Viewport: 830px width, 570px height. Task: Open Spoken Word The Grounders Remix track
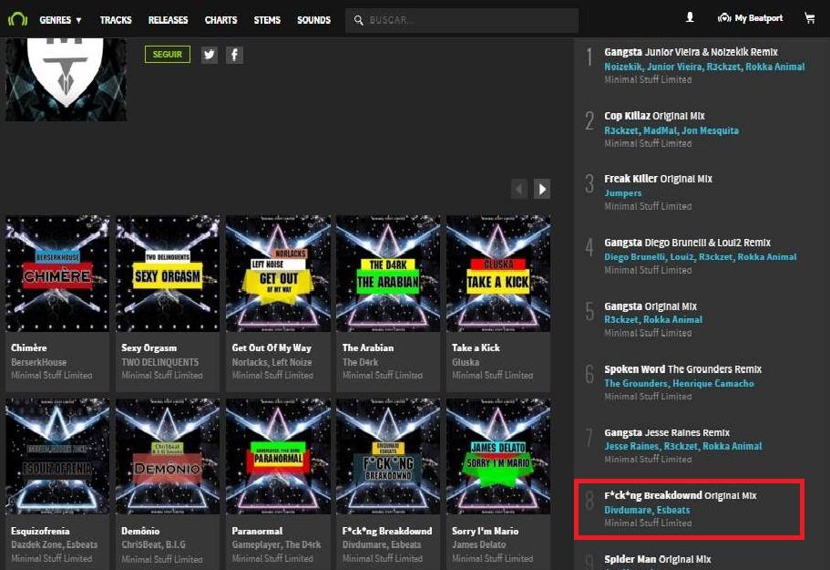click(682, 369)
